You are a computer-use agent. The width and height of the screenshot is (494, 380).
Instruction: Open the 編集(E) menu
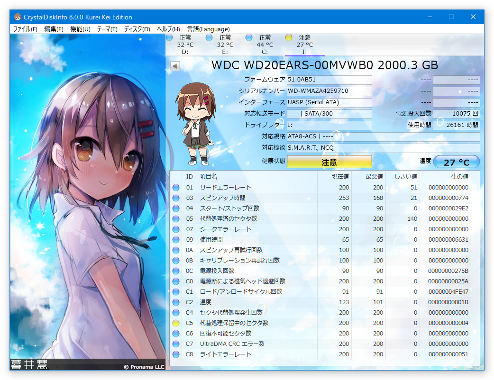54,29
